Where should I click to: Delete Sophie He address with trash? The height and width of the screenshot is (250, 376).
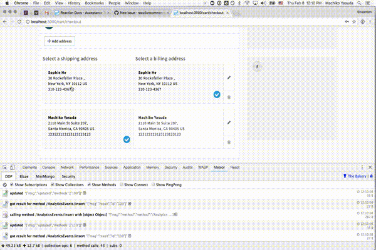[229, 97]
